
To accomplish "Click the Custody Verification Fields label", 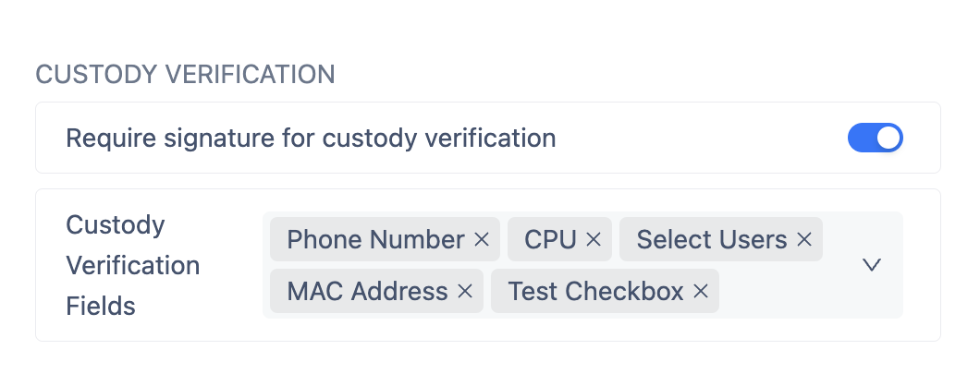I will [132, 265].
